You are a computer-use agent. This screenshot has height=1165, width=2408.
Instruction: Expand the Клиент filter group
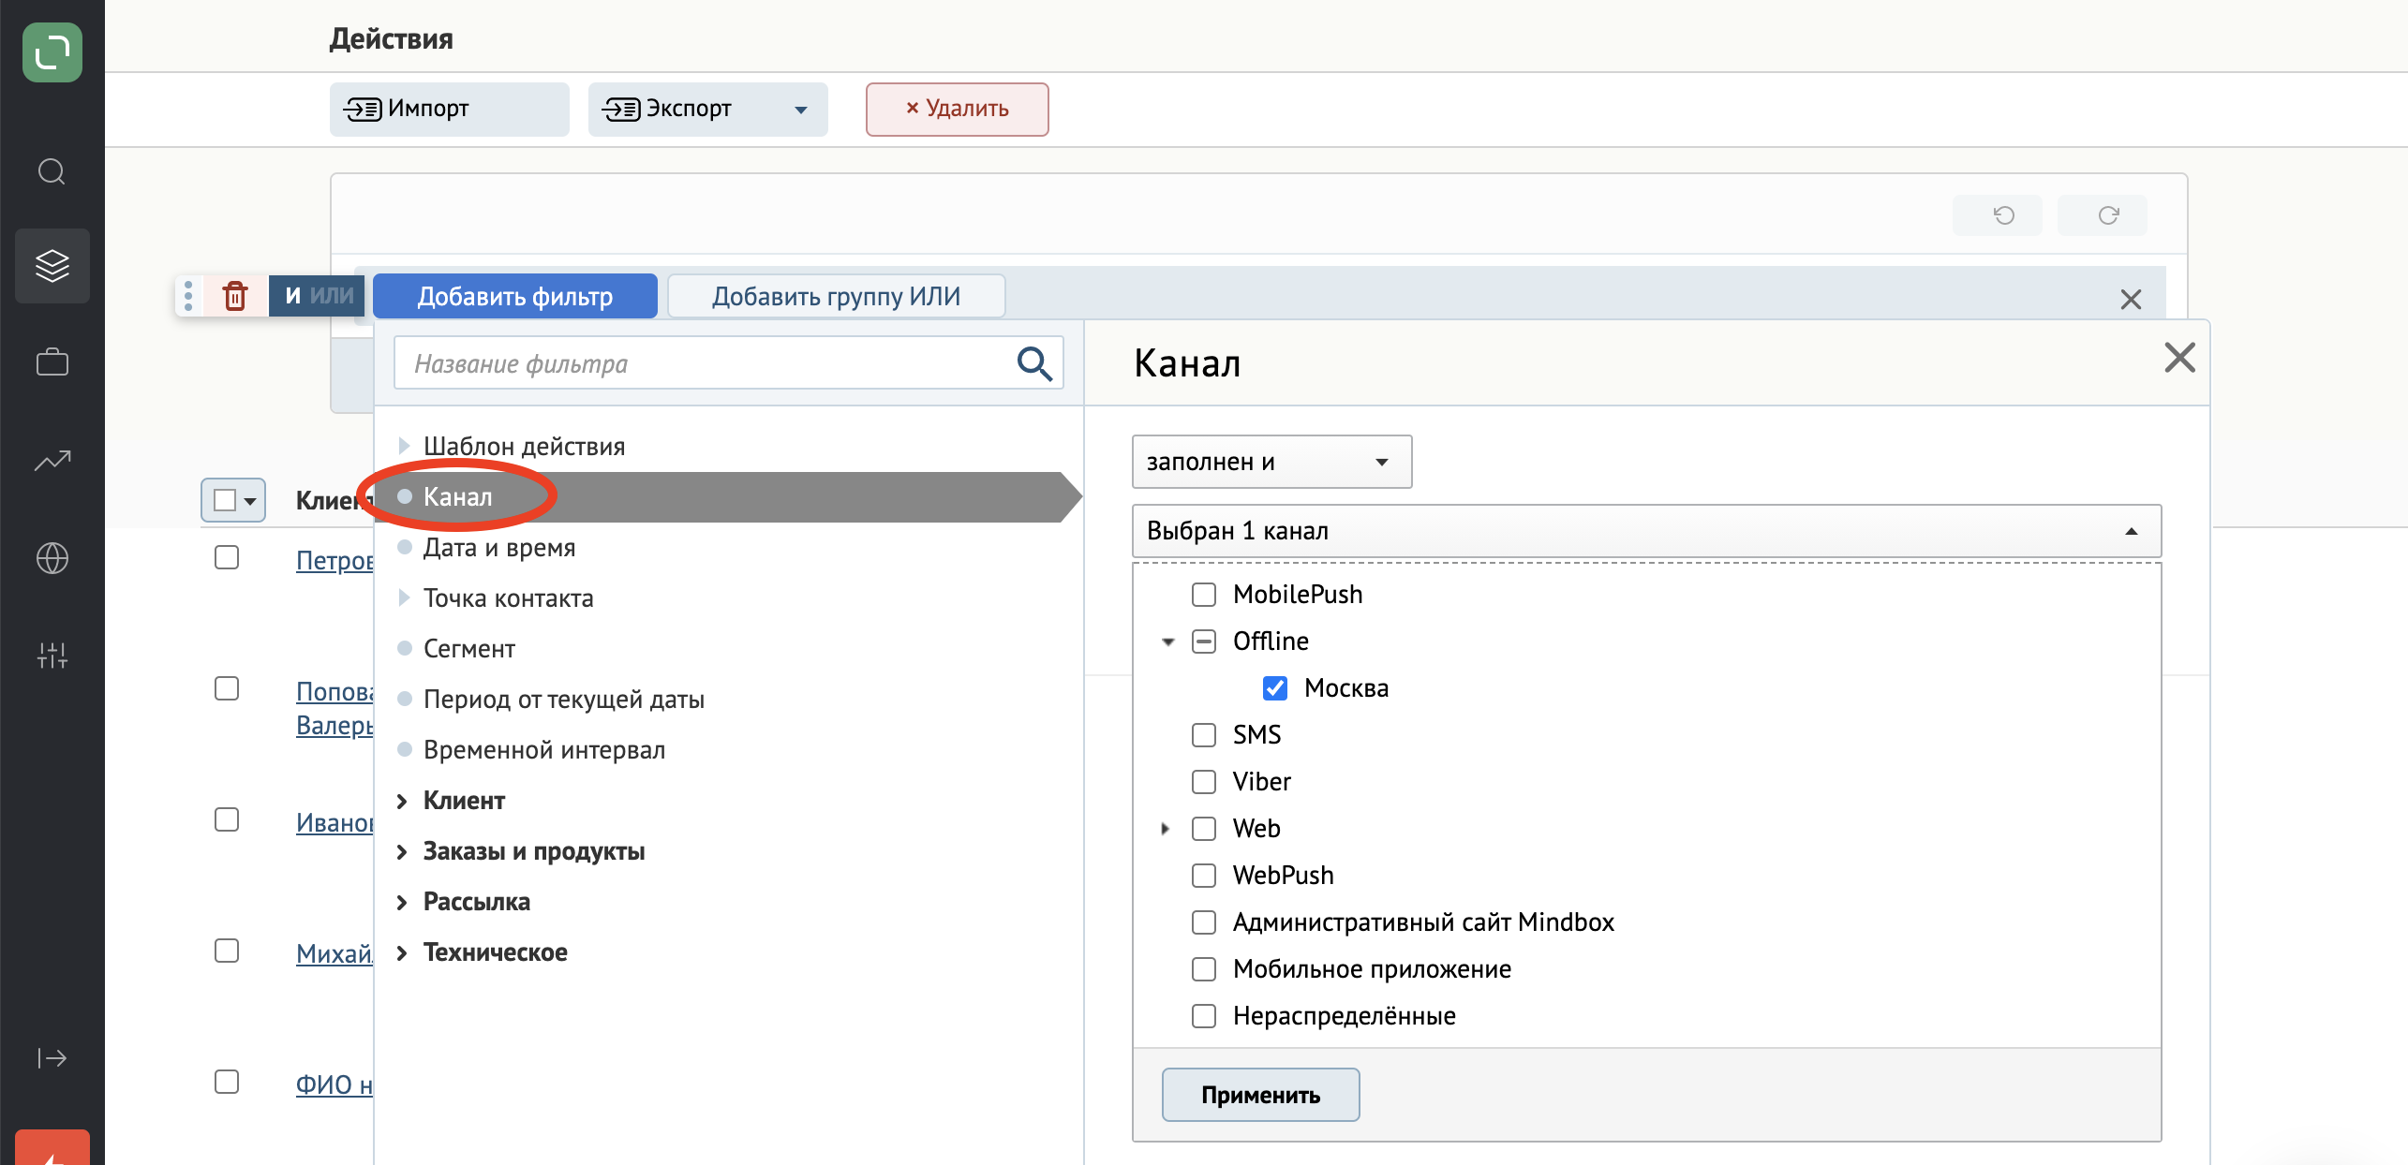(x=402, y=801)
